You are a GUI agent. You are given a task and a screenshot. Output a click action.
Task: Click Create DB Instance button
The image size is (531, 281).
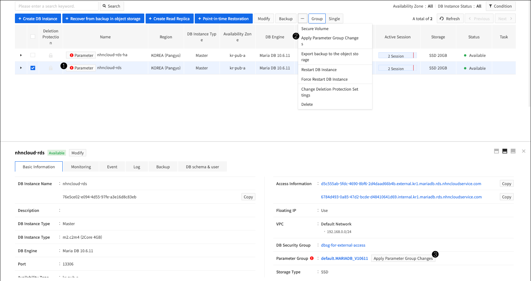pos(38,19)
